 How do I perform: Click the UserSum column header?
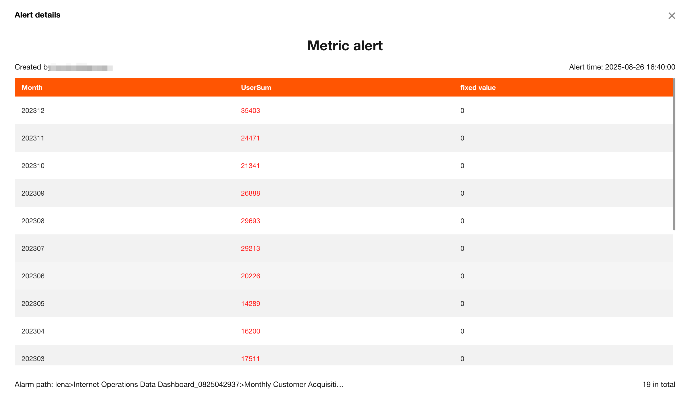point(256,88)
